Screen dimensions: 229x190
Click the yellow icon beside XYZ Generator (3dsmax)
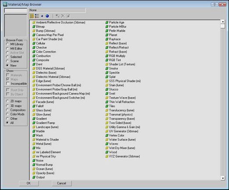107,156
